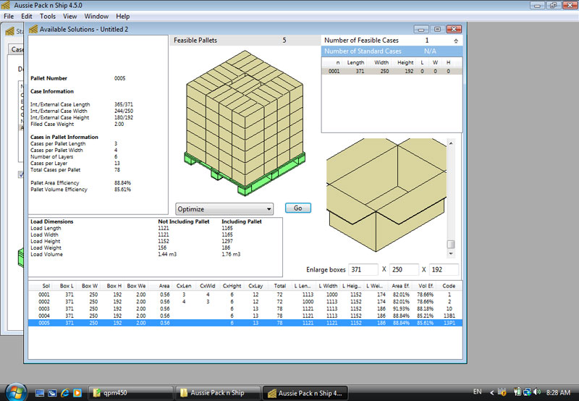Screen dimensions: 579x401
Task: Maximize the Available Solutions window
Action: click(438, 29)
